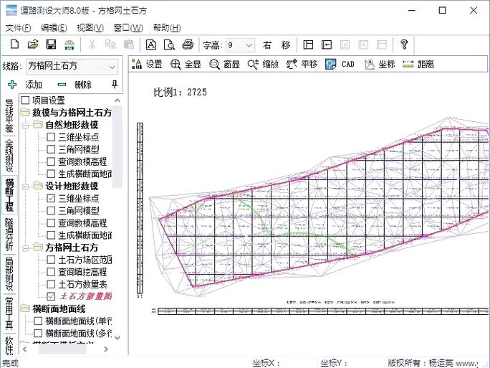Click the horizontal scrollbar thumb in tree
The height and width of the screenshot is (368, 490).
tap(62, 349)
